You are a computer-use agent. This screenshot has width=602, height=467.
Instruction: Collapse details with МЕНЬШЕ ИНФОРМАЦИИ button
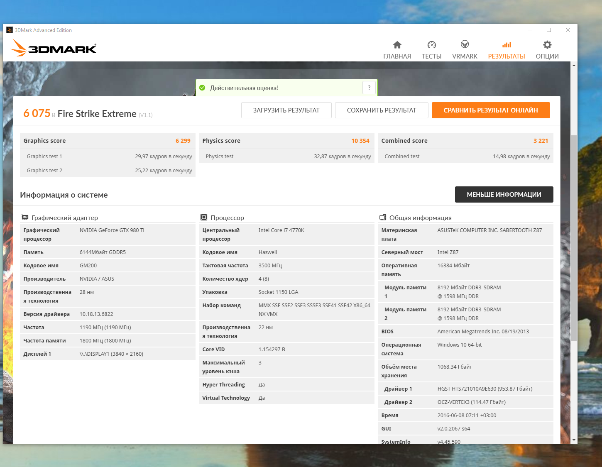tap(504, 194)
